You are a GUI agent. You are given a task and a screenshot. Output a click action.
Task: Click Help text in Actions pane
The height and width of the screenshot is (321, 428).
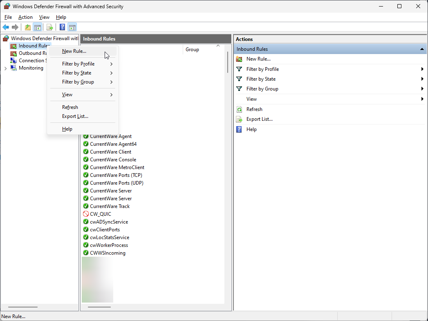coord(251,129)
